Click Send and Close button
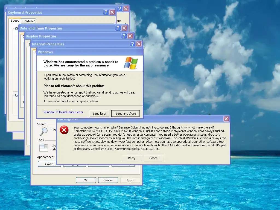Screen dimensions: 280x210 coord(126,113)
